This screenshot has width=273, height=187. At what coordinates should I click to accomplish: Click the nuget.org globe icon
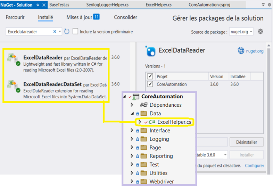click(x=241, y=51)
